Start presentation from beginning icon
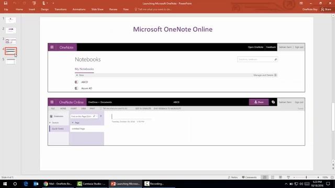The width and height of the screenshot is (335, 188). point(34,3)
